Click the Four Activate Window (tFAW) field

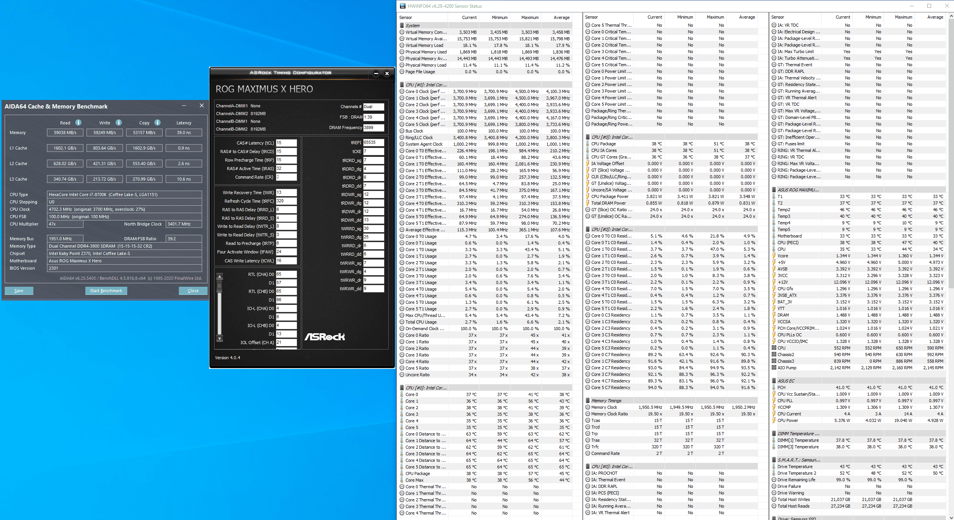pyautogui.click(x=286, y=252)
